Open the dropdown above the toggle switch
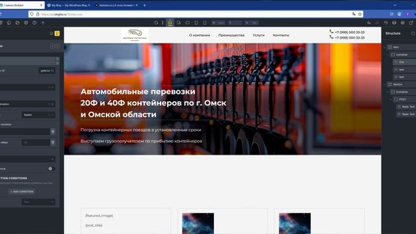The height and width of the screenshot is (234, 416). point(27,159)
